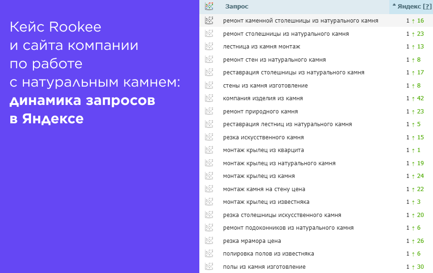Click the chart icon in the table header row
The width and height of the screenshot is (433, 273).
click(x=210, y=7)
